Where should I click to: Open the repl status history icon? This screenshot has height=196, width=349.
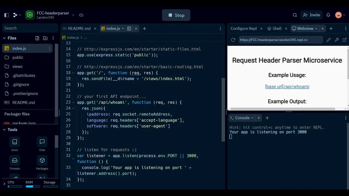tap(81, 15)
